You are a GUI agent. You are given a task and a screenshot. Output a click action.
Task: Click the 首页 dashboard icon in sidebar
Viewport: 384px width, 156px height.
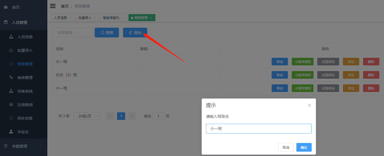tap(5, 7)
